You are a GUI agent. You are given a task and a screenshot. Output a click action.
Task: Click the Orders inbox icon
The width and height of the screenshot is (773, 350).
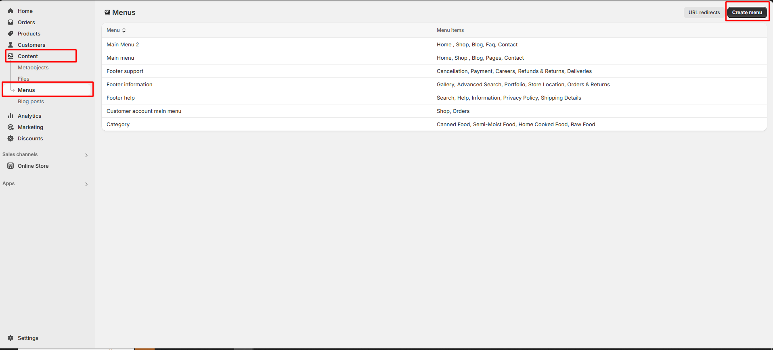[10, 22]
